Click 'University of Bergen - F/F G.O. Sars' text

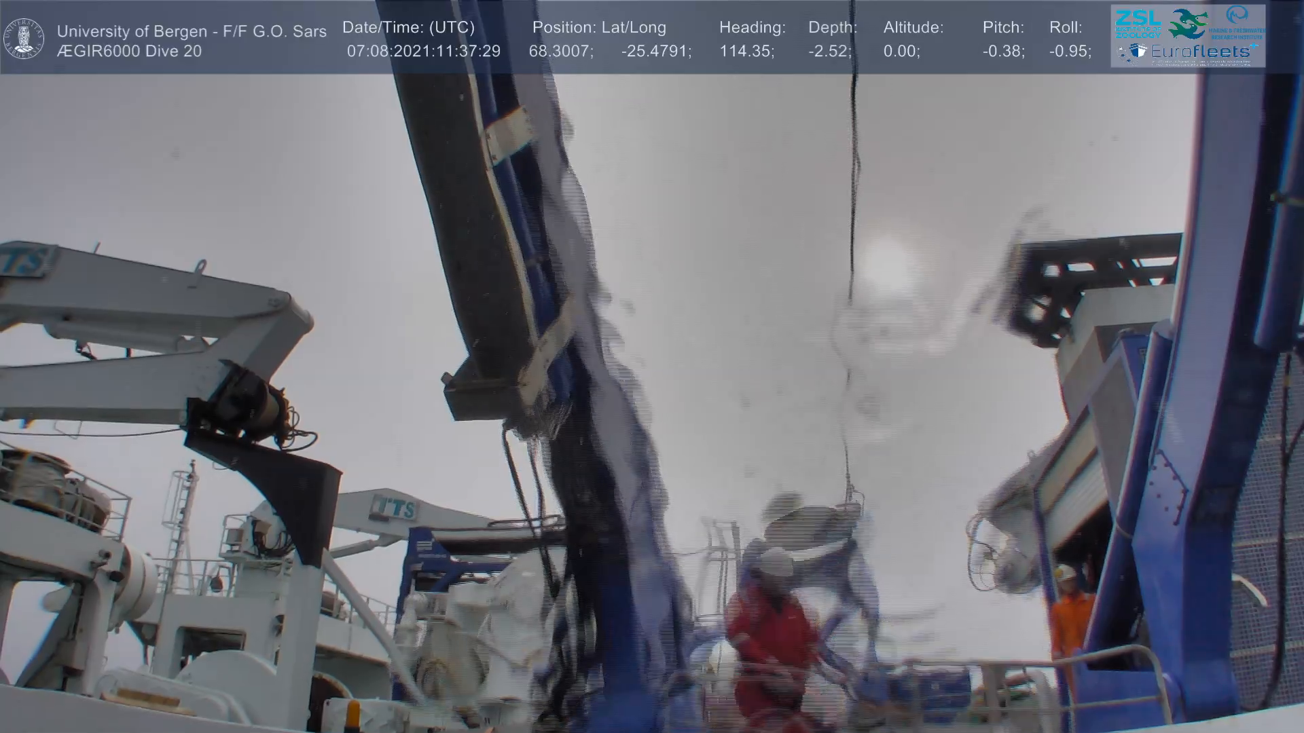[x=192, y=31]
